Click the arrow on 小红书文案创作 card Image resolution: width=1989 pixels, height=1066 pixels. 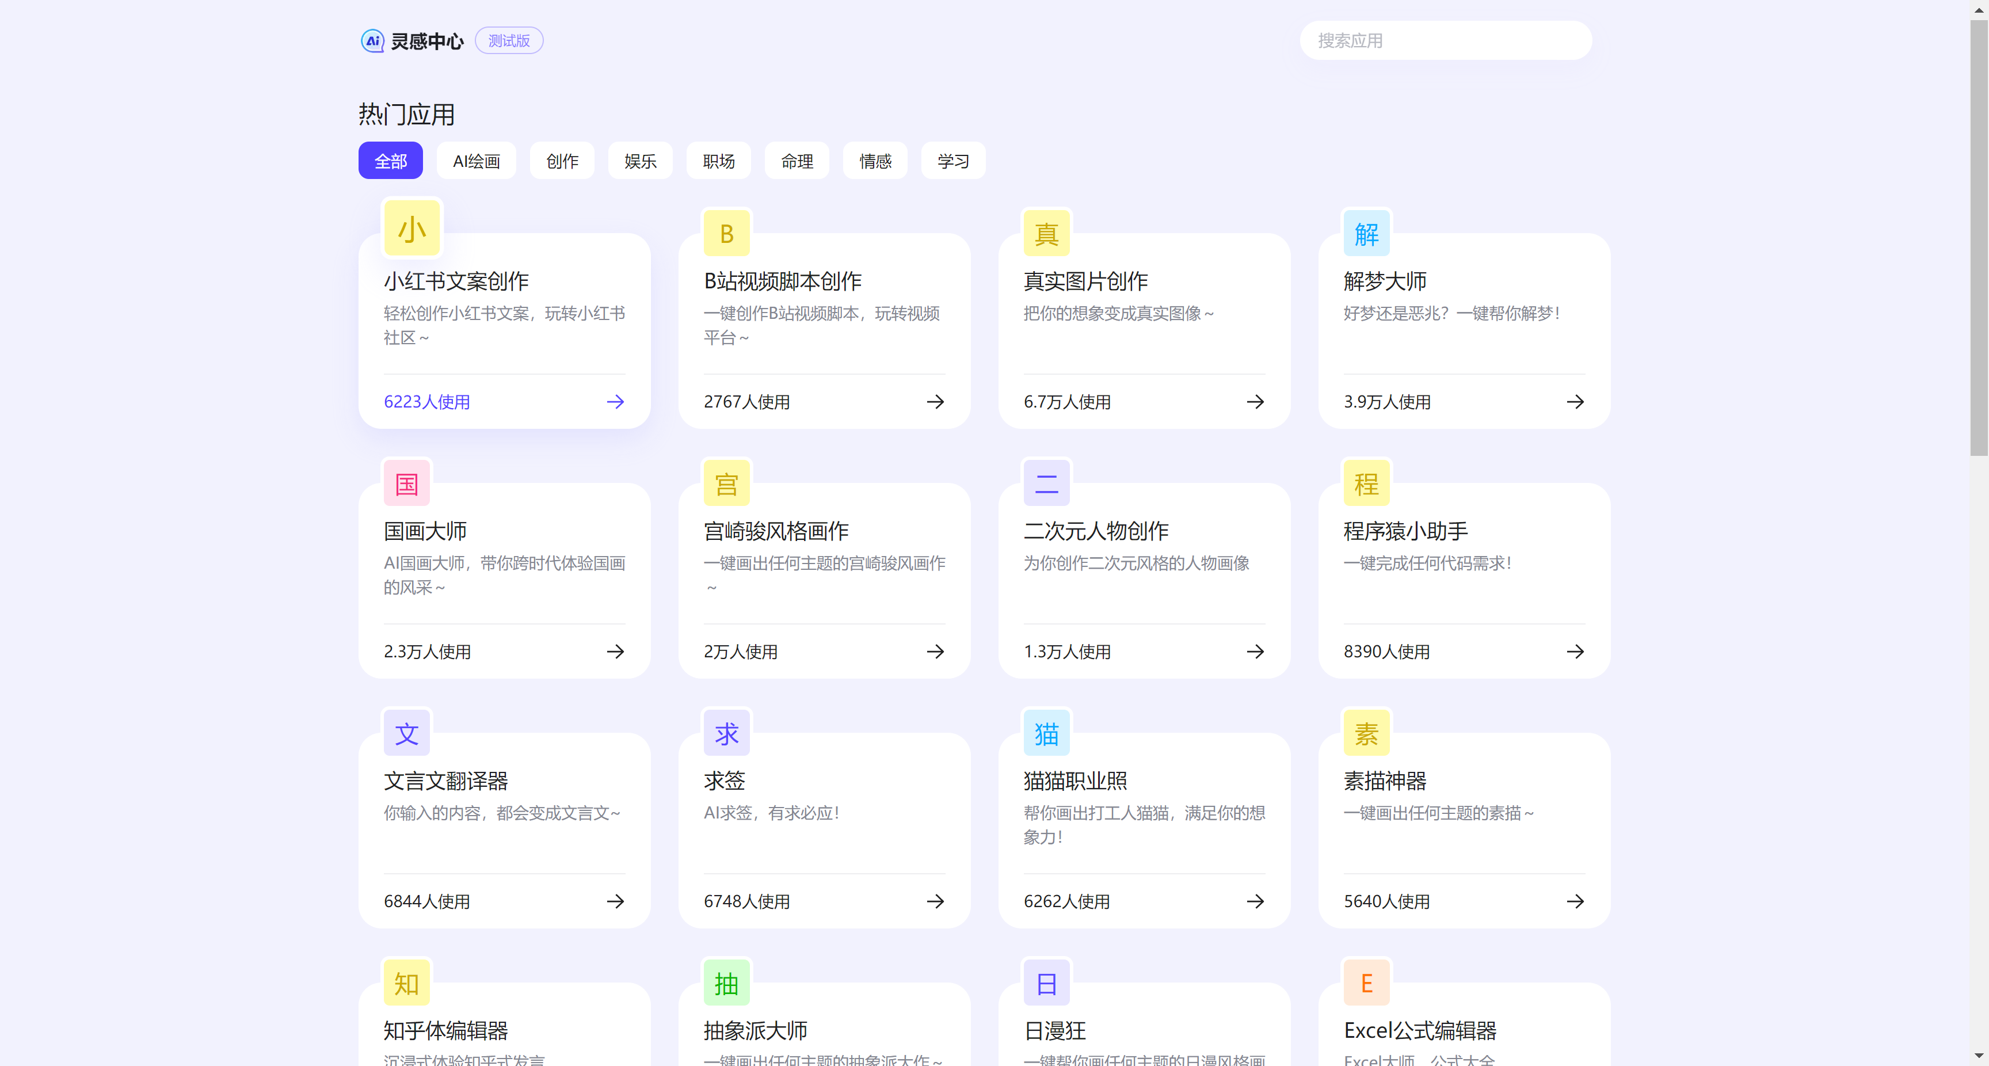coord(615,402)
